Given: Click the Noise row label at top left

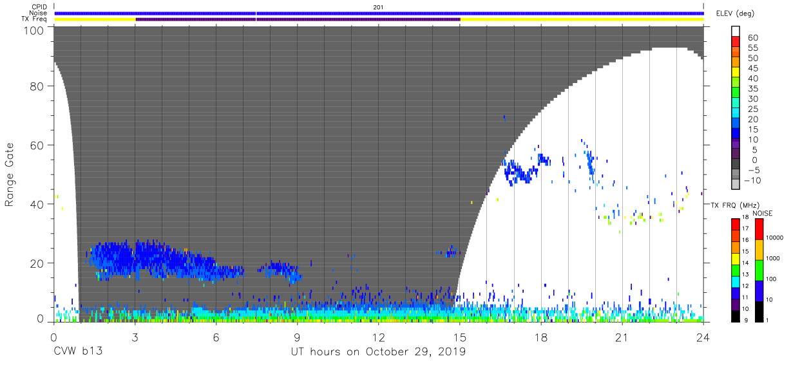Looking at the screenshot, I should pos(39,13).
